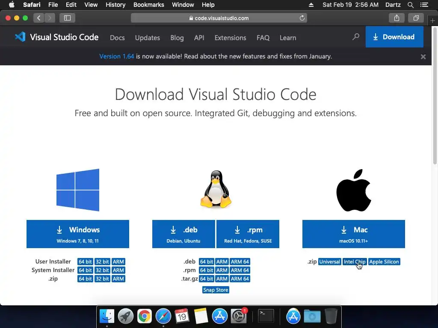Choose System Installer ARM
This screenshot has width=438, height=328.
pos(118,270)
